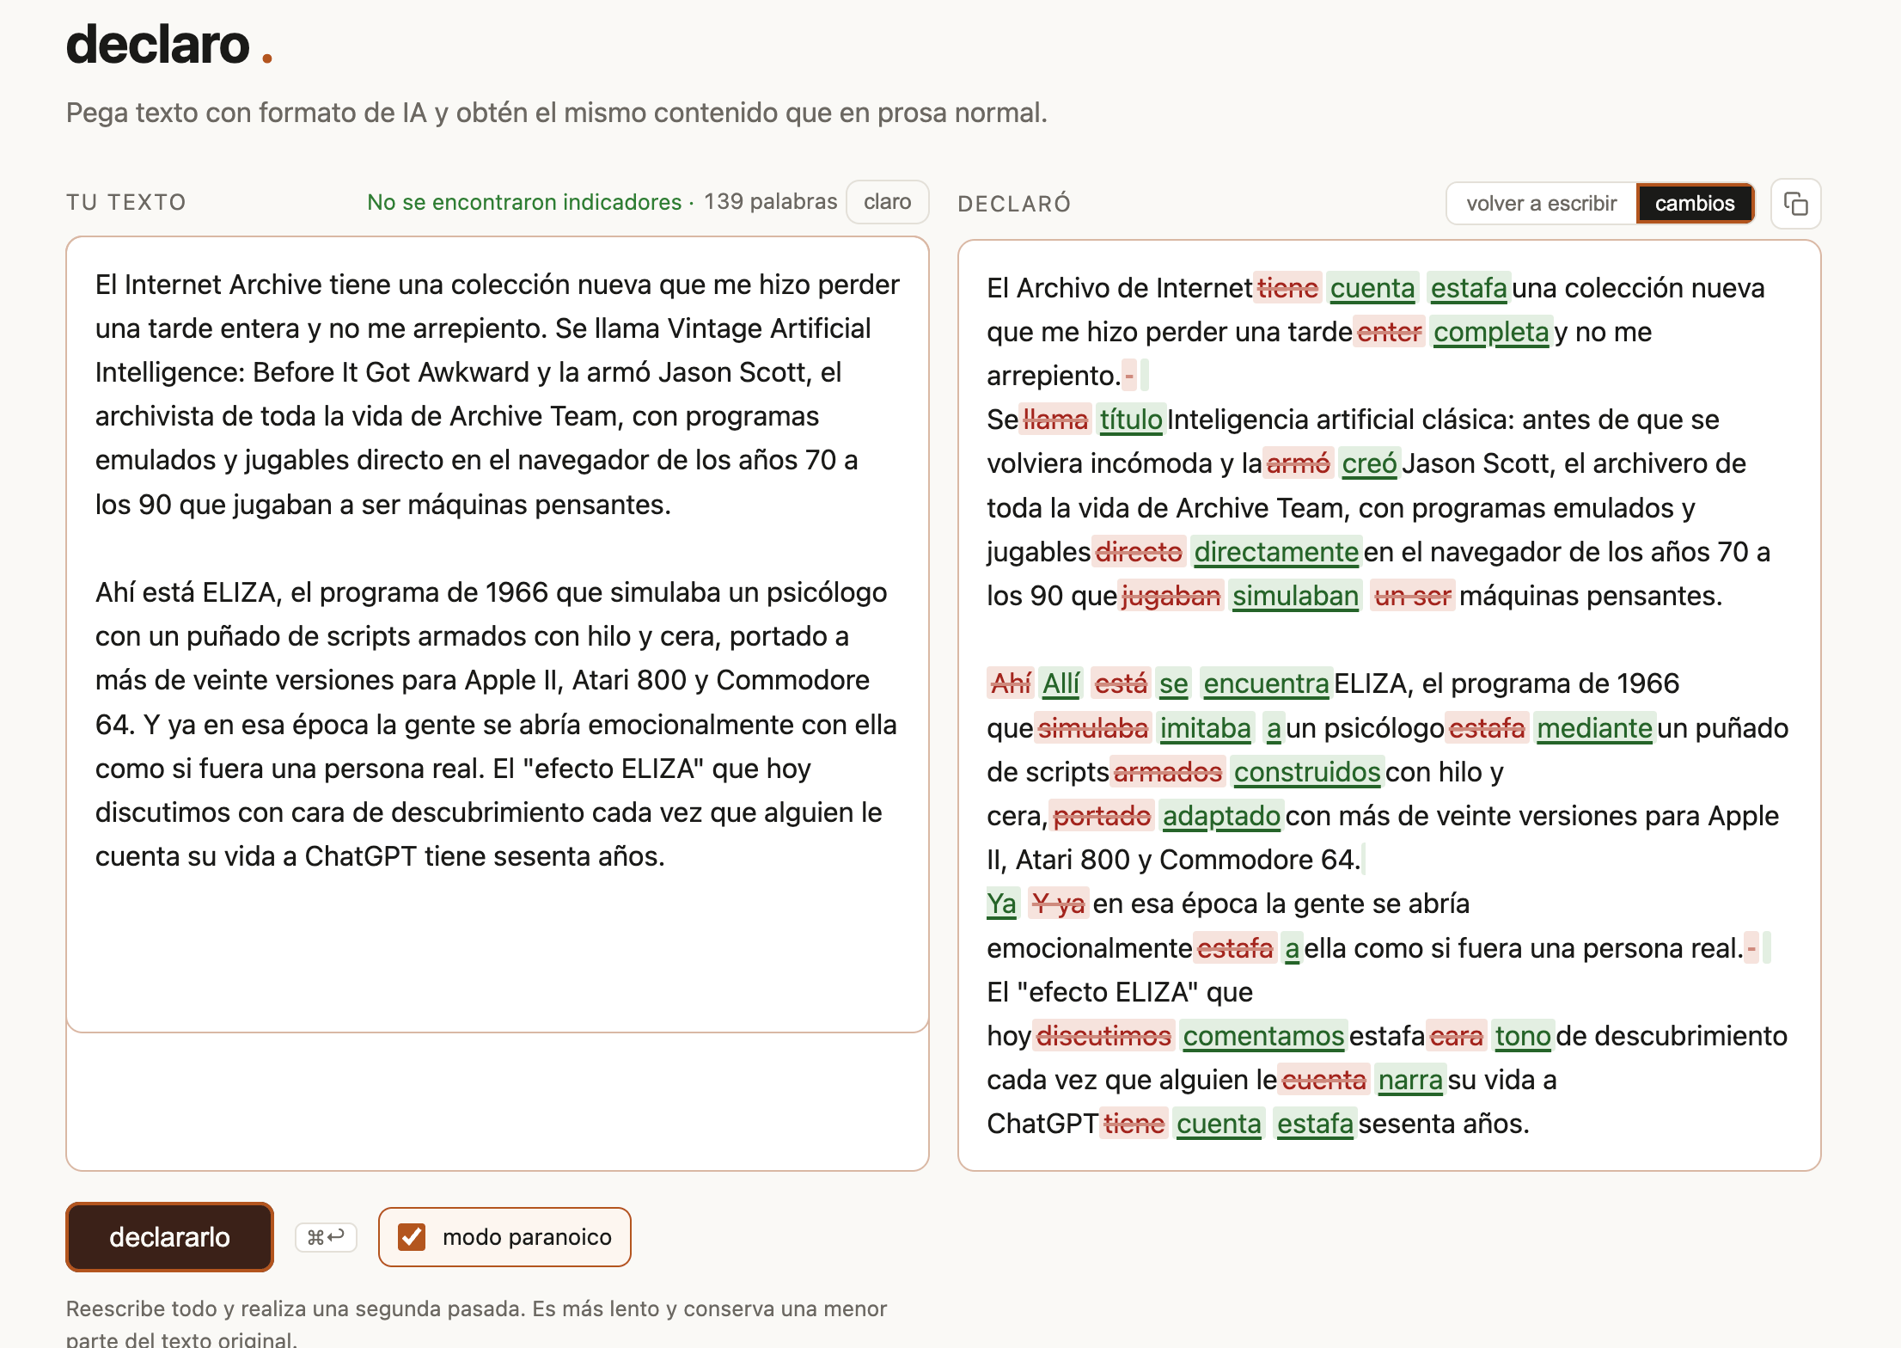Screen dimensions: 1901x1348
Task: Click the inserted word 'completa' in the diff
Action: click(x=1491, y=332)
